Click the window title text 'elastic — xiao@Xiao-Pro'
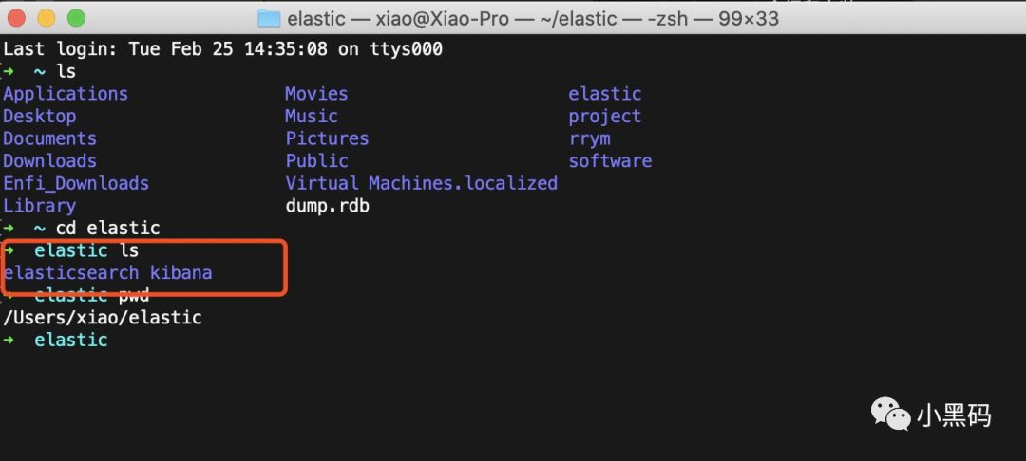Screen dimensions: 1026x461 pyautogui.click(x=398, y=18)
